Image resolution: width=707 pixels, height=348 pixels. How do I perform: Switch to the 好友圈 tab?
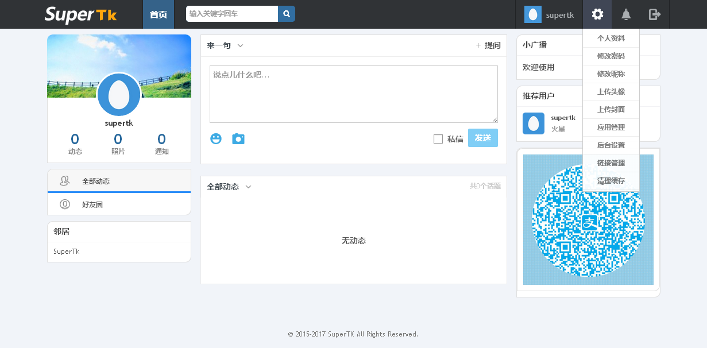pos(92,204)
